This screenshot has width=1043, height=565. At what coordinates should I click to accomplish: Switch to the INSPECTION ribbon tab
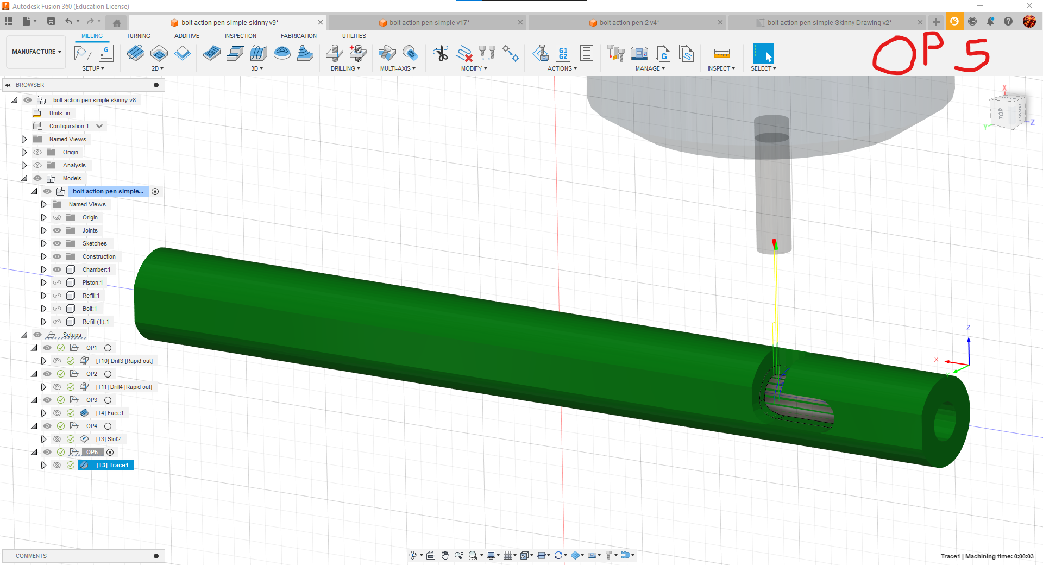coord(241,36)
